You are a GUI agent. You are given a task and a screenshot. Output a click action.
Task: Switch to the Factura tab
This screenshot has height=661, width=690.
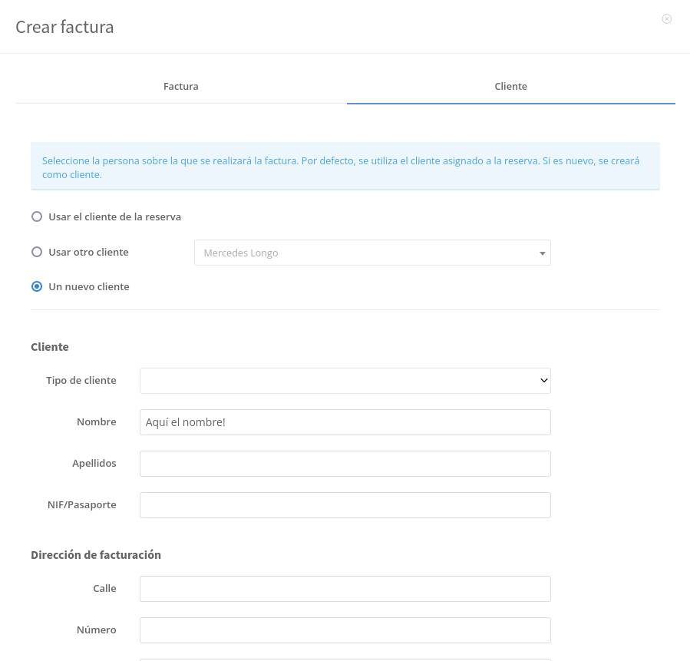pyautogui.click(x=181, y=86)
